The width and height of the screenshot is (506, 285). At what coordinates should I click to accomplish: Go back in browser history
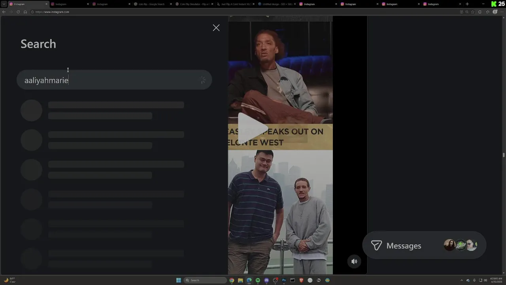(x=4, y=12)
